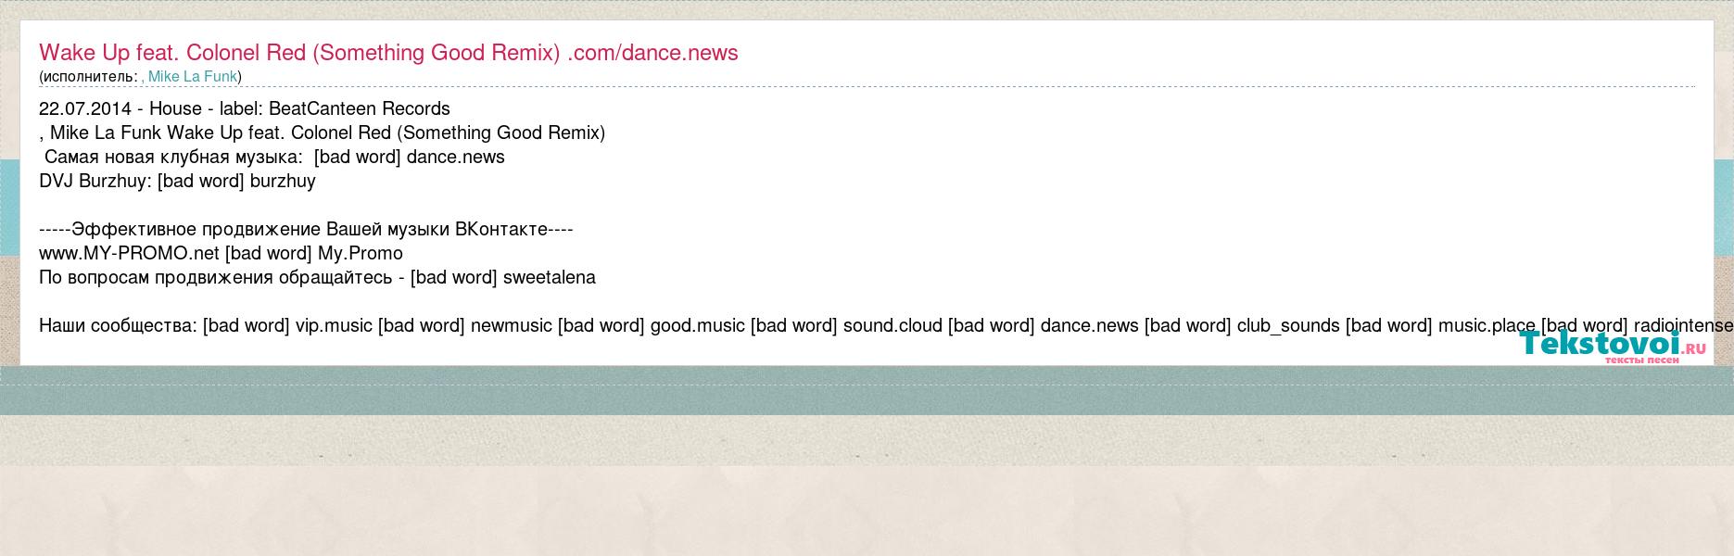The height and width of the screenshot is (556, 1734).
Task: Click the line starting 'По вопросам продвижения обращайтесь'
Action: coord(317,277)
